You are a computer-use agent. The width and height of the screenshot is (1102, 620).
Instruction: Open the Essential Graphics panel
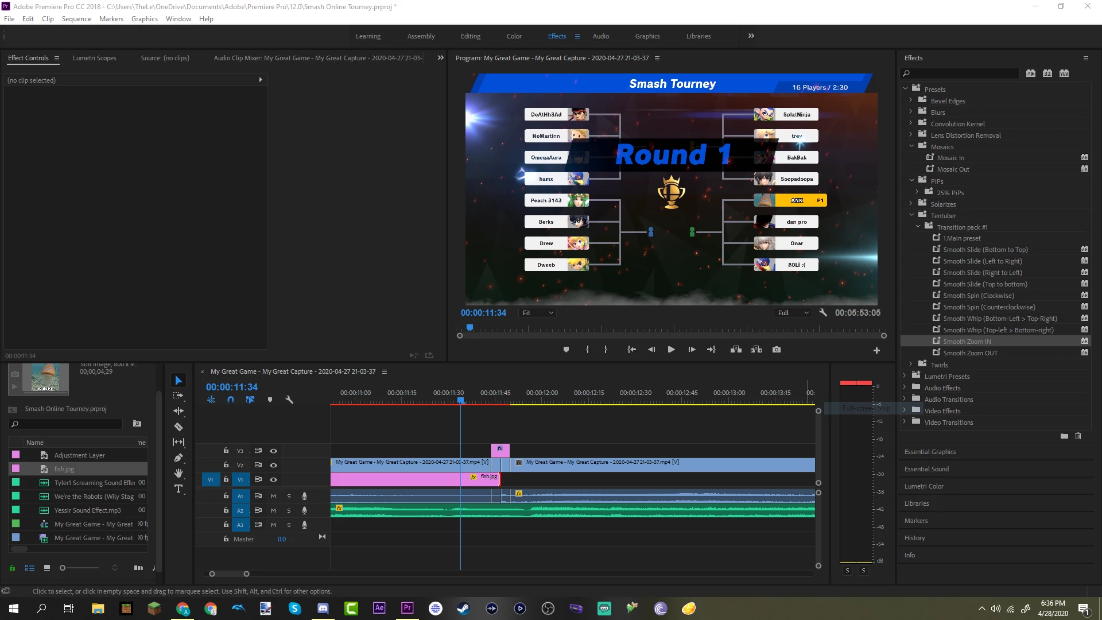point(930,452)
